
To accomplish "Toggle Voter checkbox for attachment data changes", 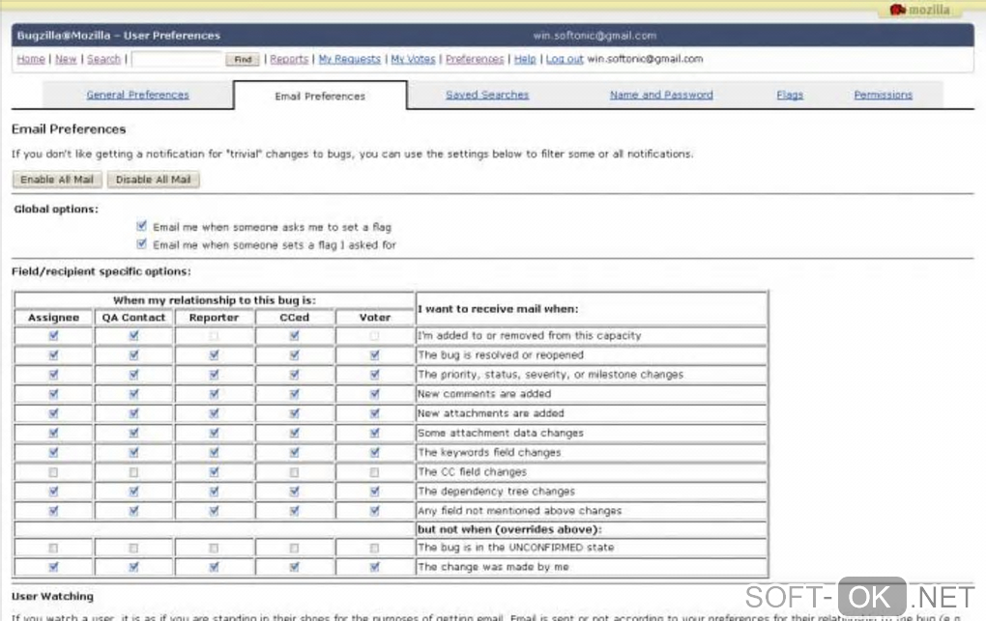I will tap(375, 433).
